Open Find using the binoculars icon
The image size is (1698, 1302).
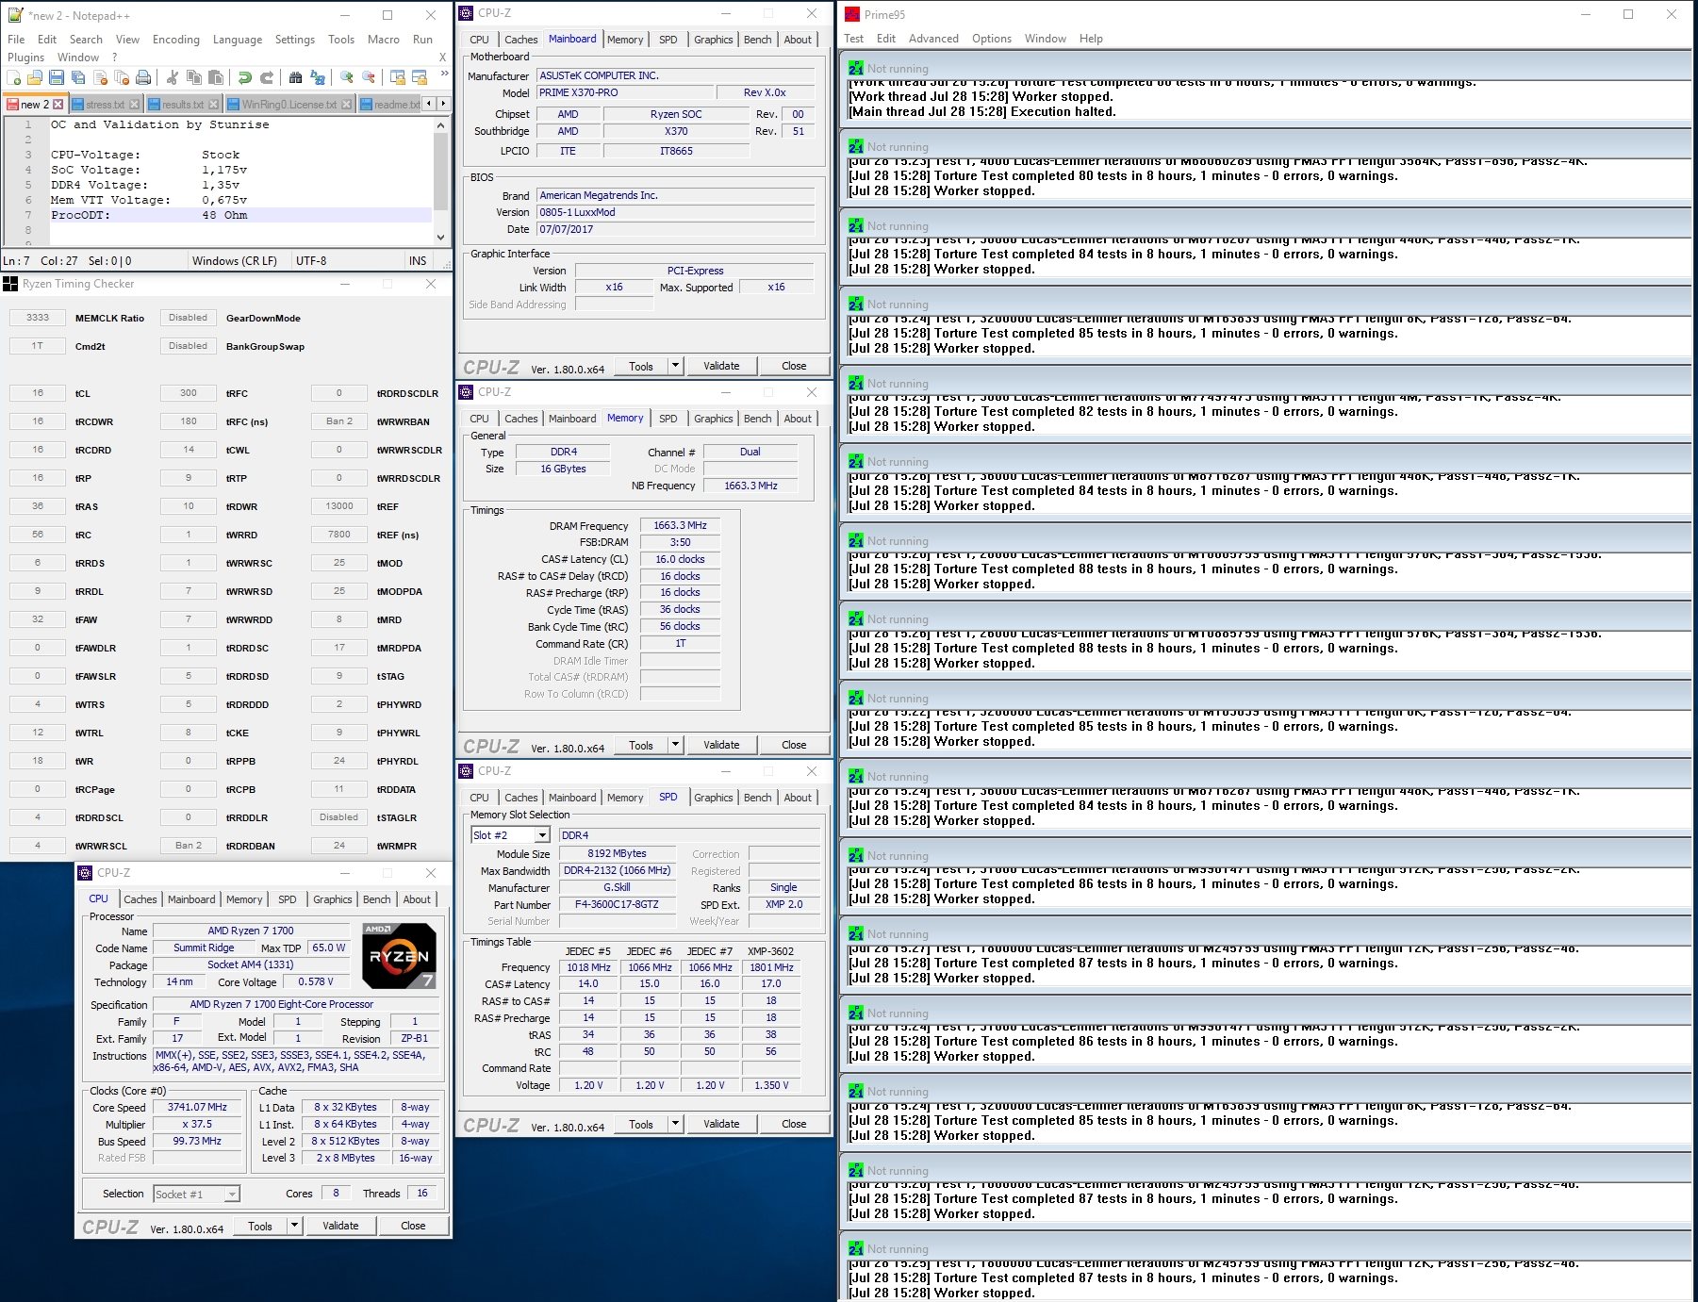tap(295, 77)
